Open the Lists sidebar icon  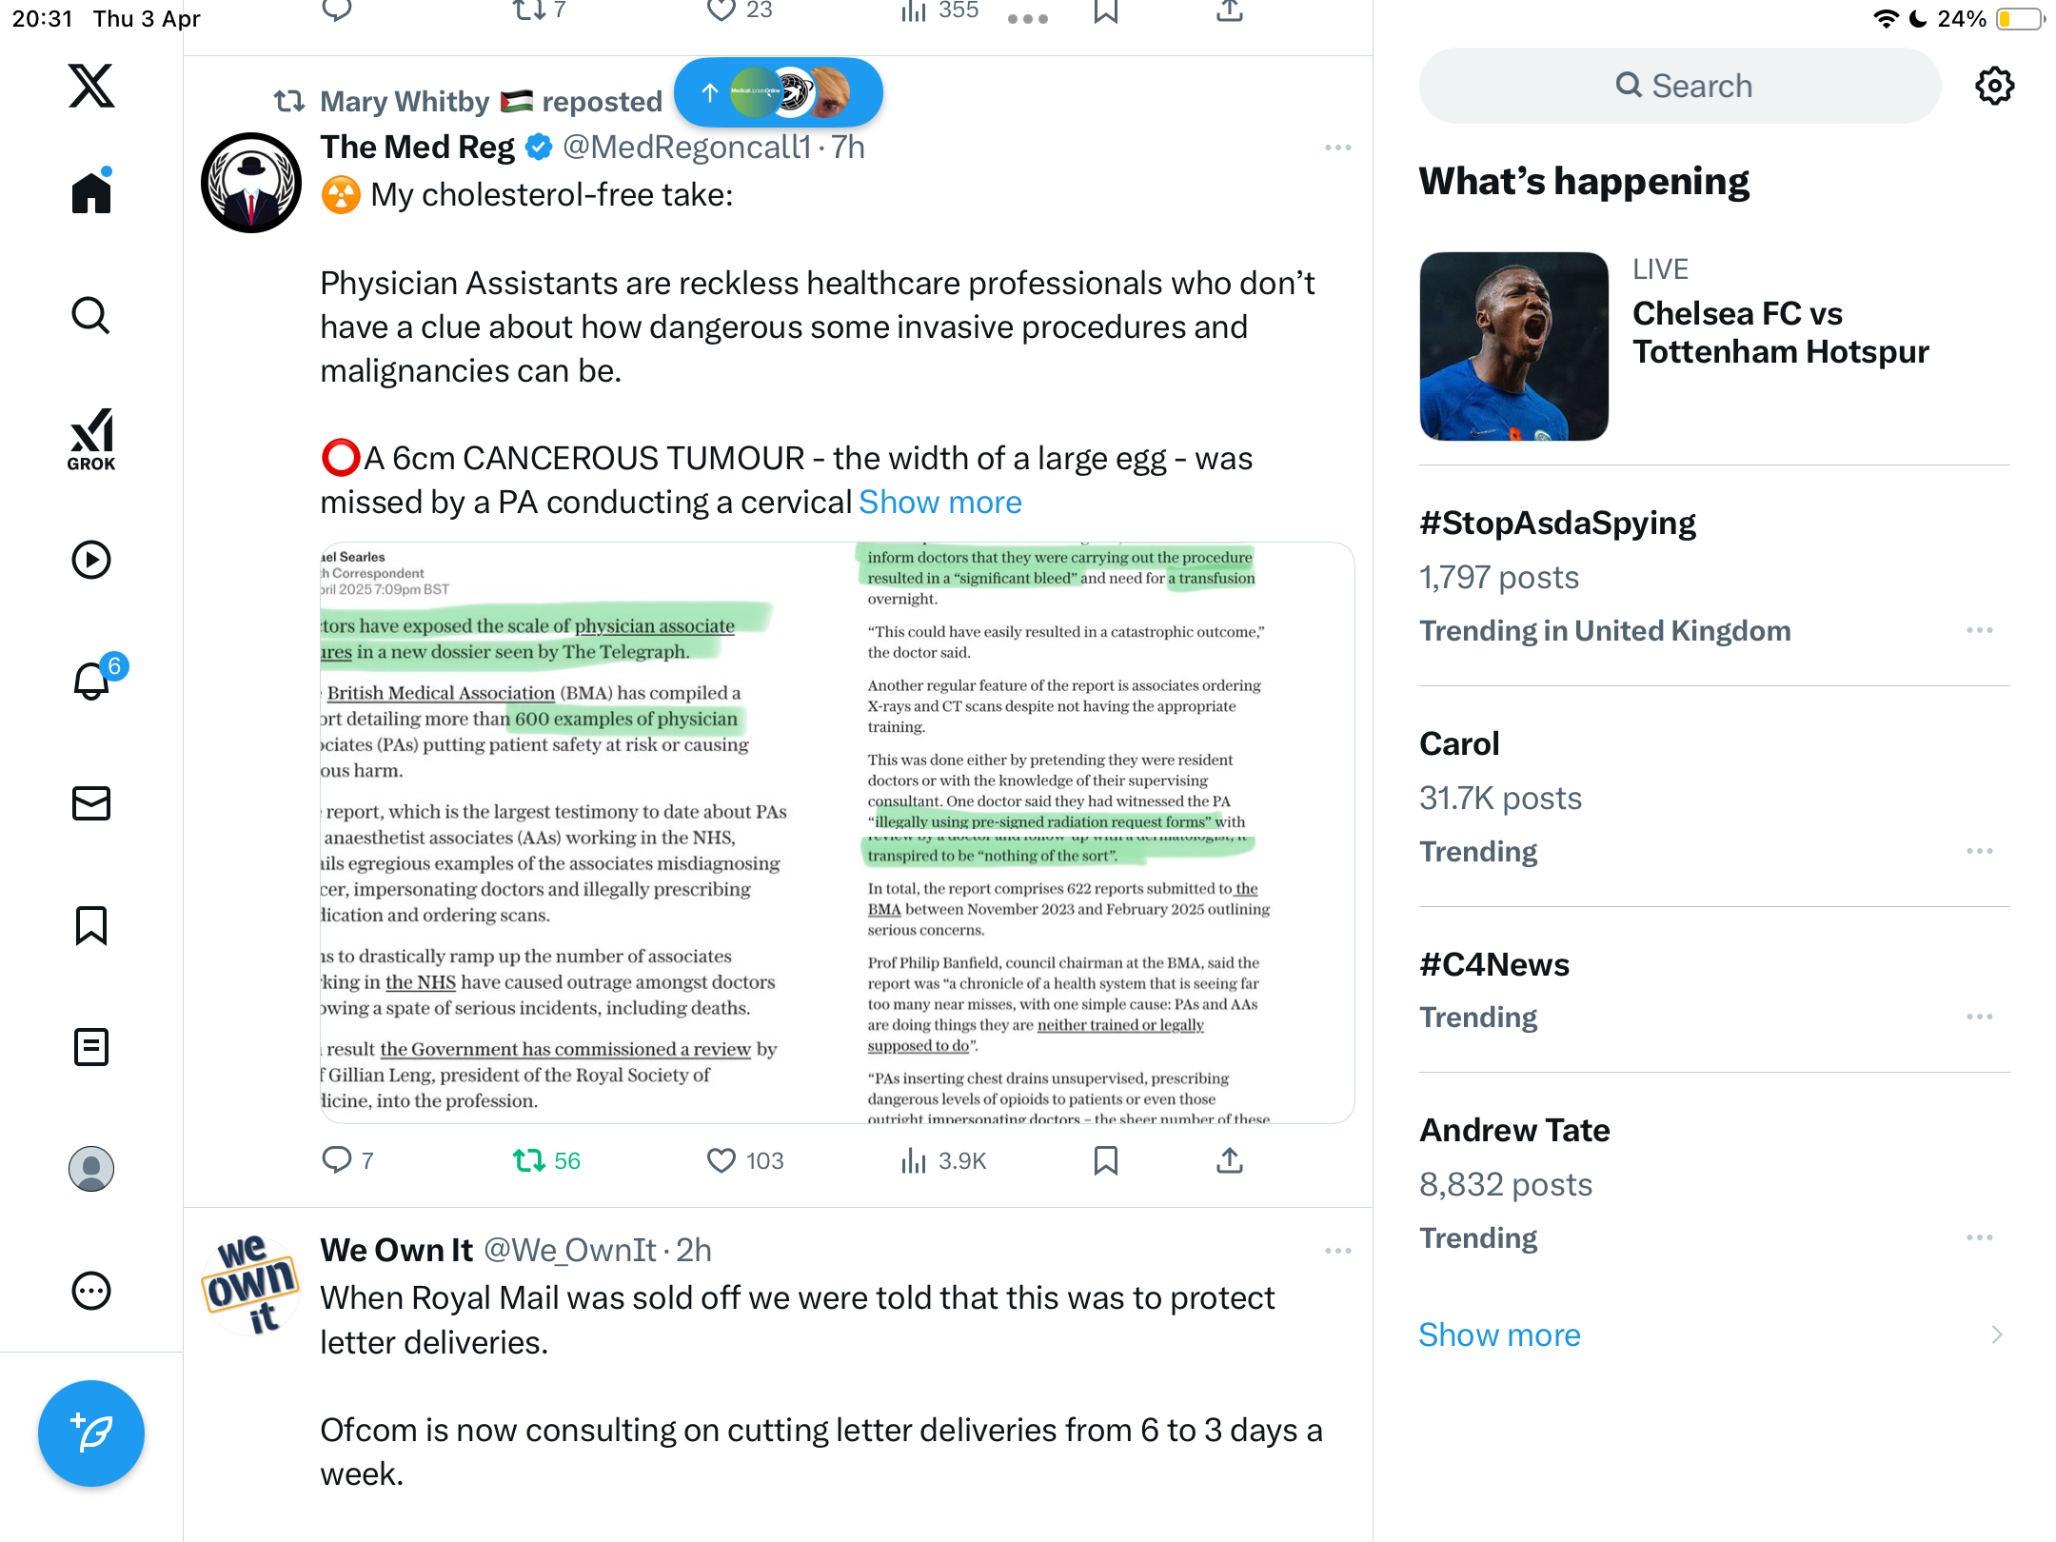[x=91, y=1047]
